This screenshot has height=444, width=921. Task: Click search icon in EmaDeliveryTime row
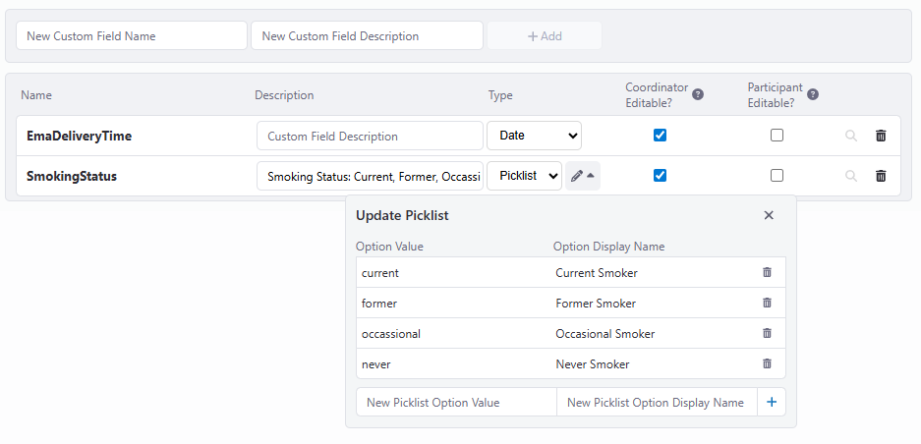(x=851, y=136)
